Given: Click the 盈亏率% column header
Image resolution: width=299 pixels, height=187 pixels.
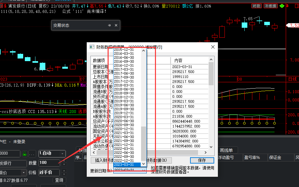Looking at the screenshot, I should (252, 158).
